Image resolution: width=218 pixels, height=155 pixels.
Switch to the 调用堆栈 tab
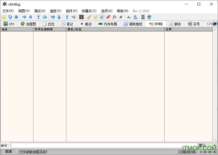(133, 24)
